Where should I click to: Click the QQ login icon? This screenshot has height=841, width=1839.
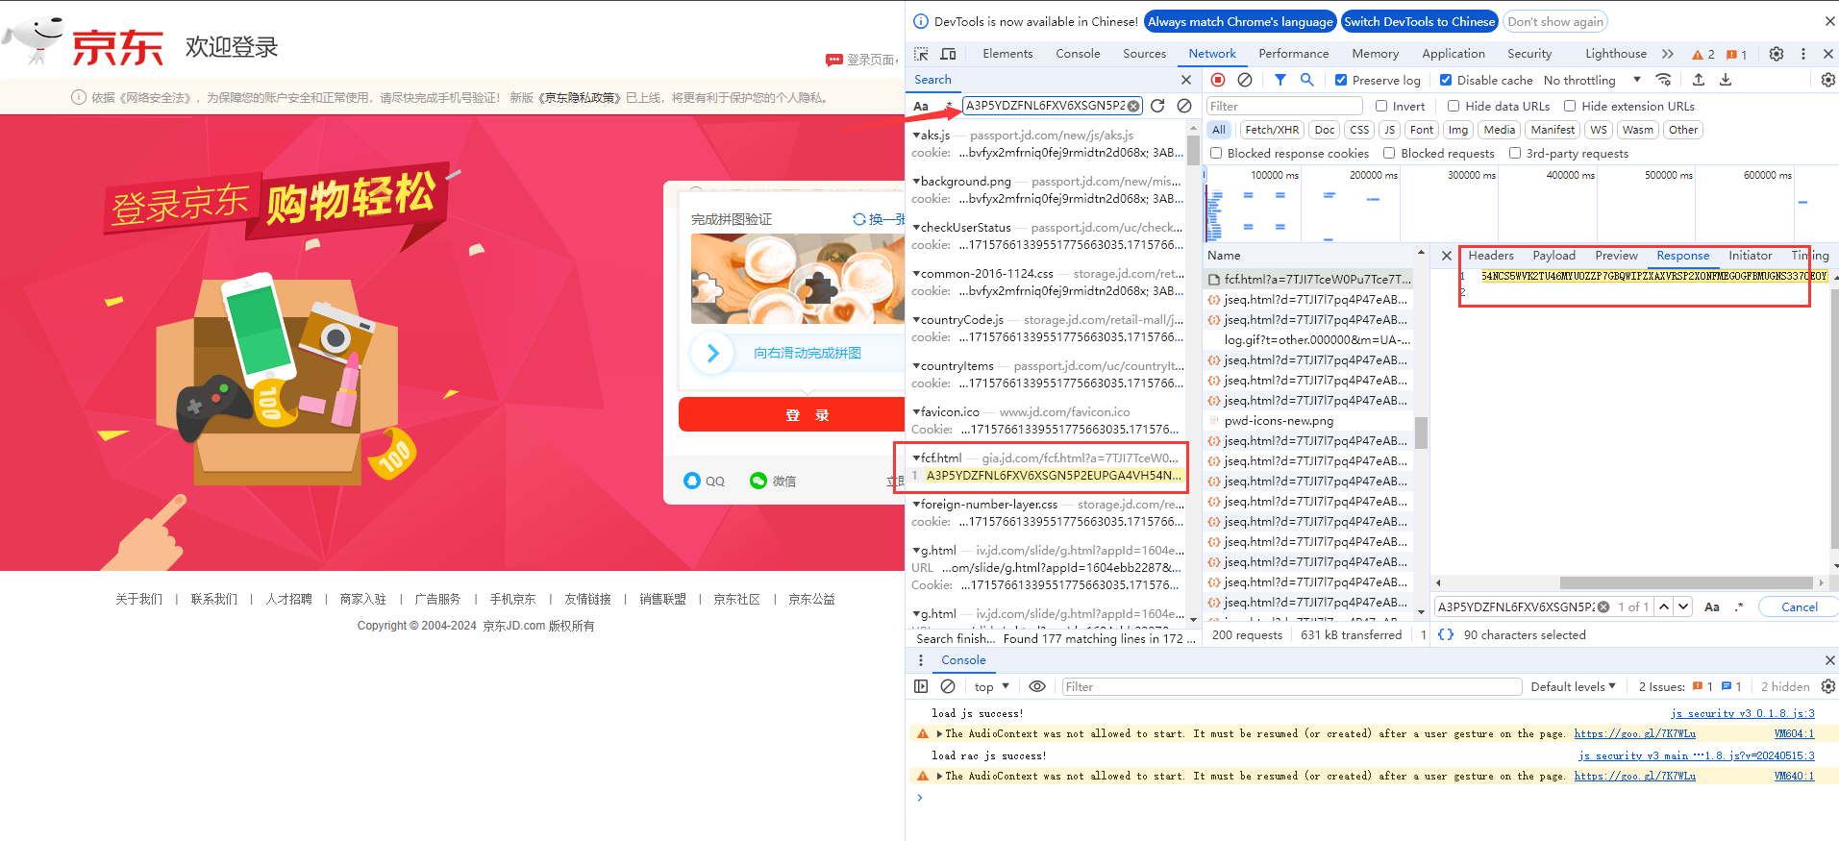692,481
